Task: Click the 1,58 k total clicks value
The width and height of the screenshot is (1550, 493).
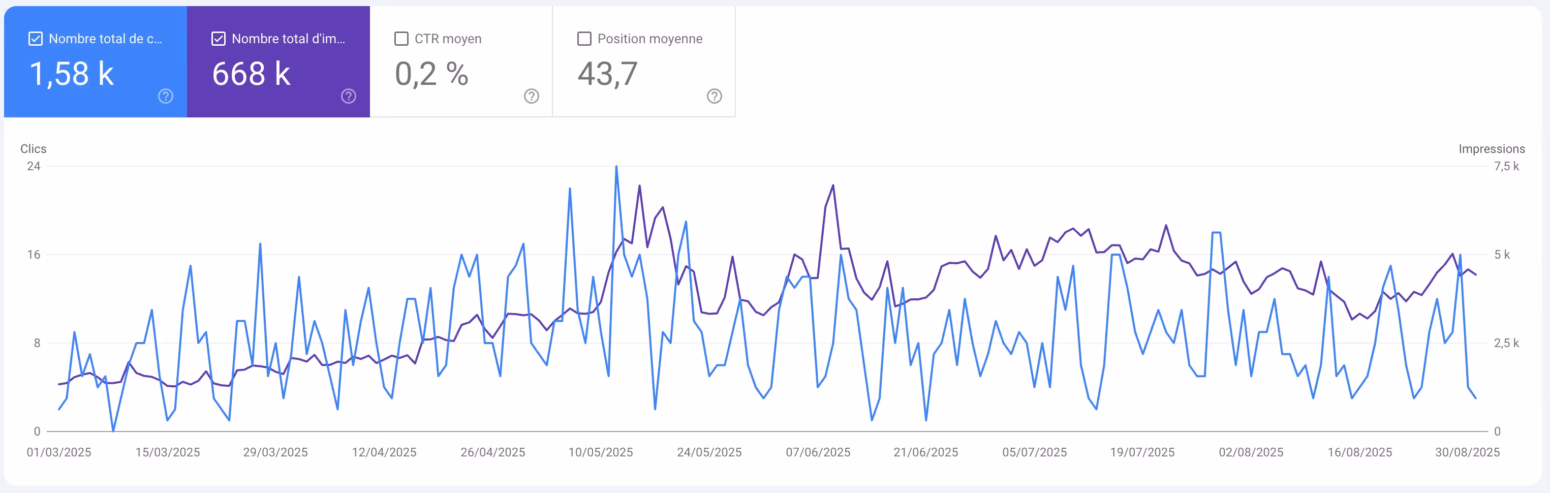Action: [x=72, y=73]
